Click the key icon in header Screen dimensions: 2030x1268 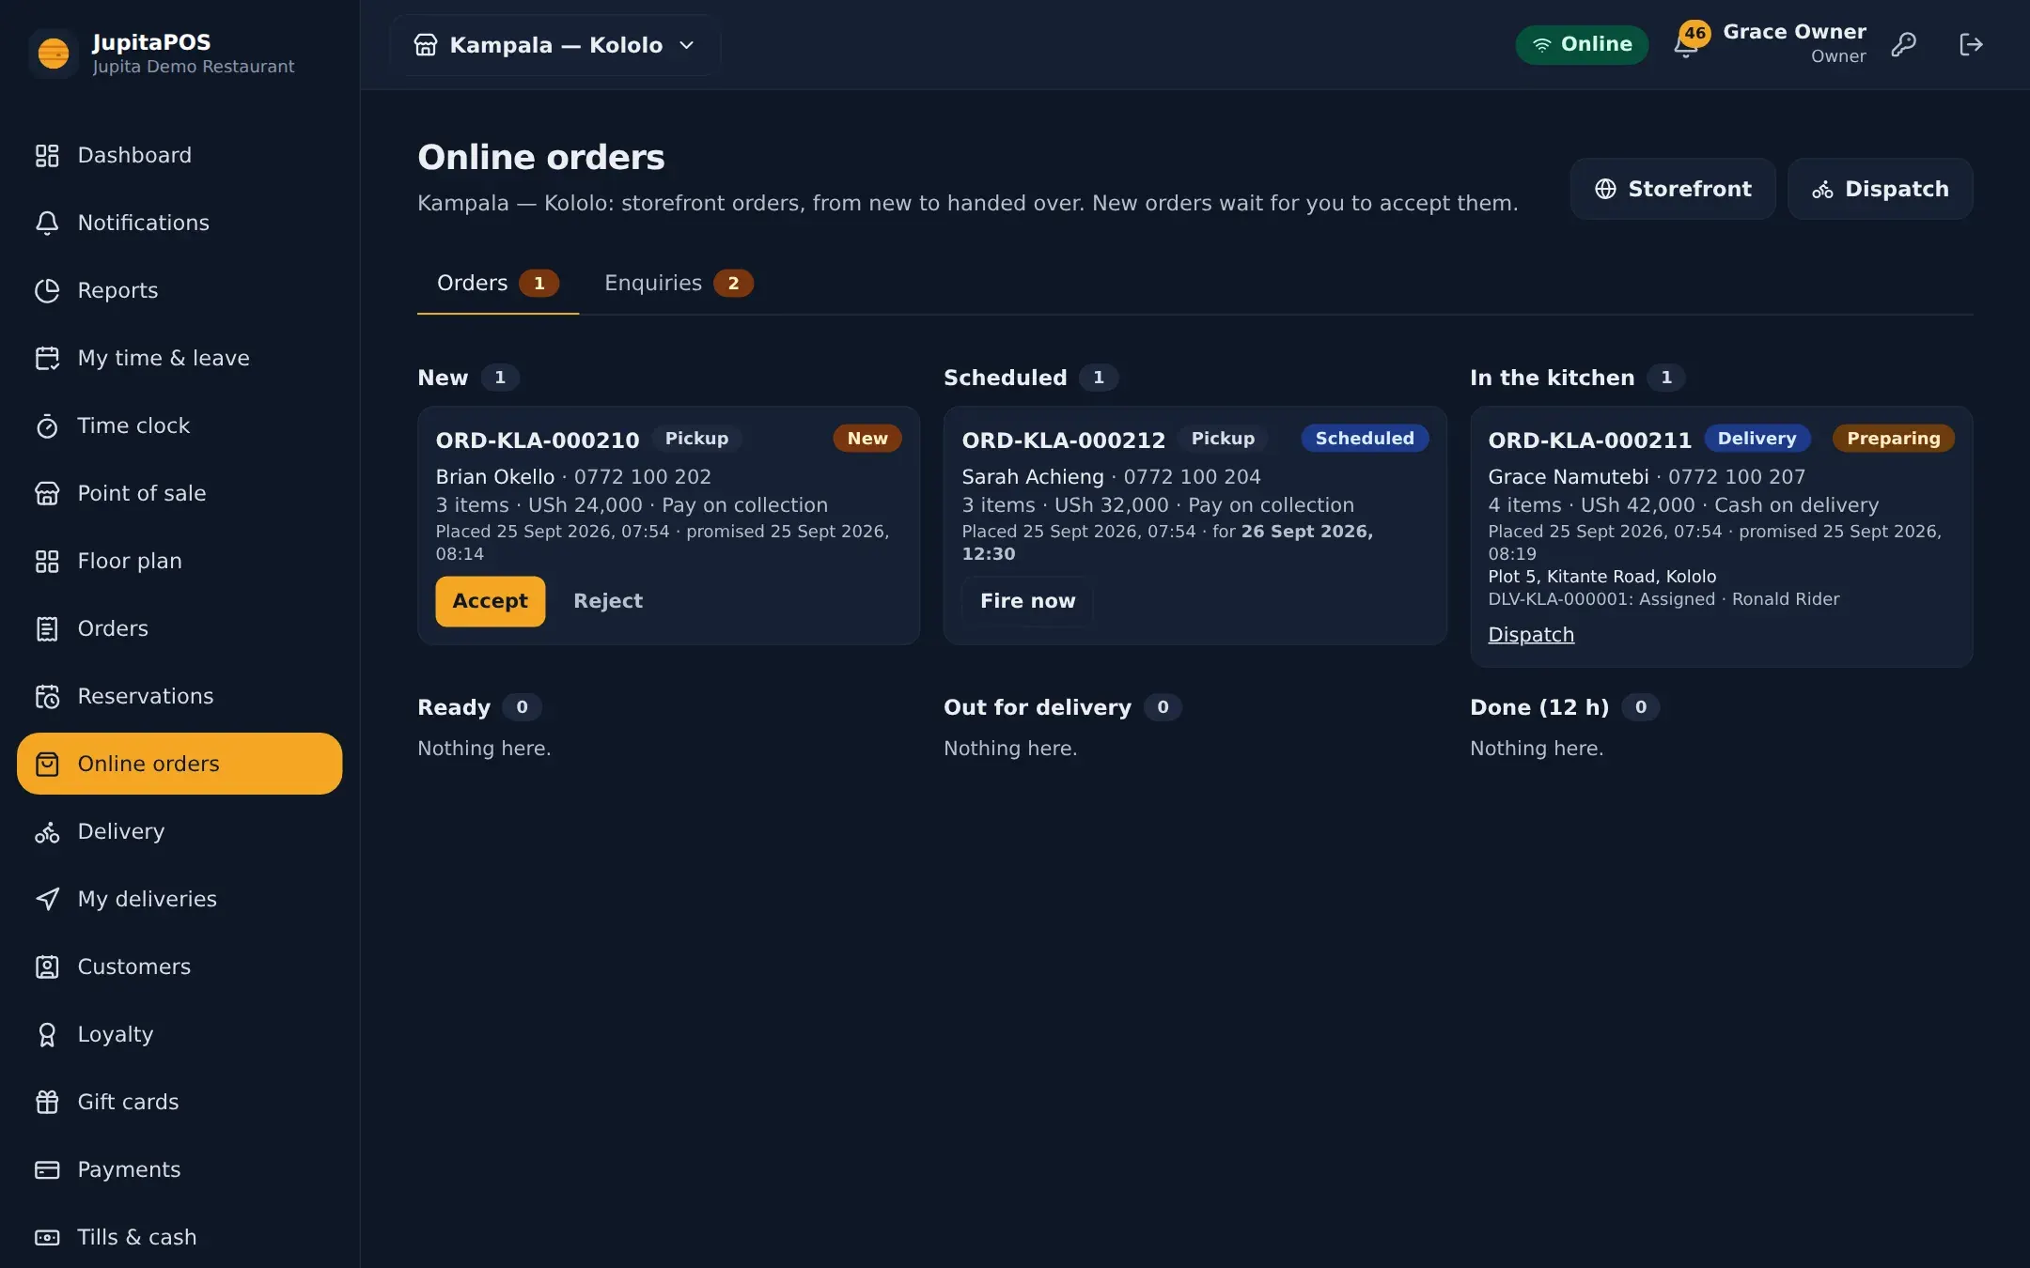(x=1903, y=44)
